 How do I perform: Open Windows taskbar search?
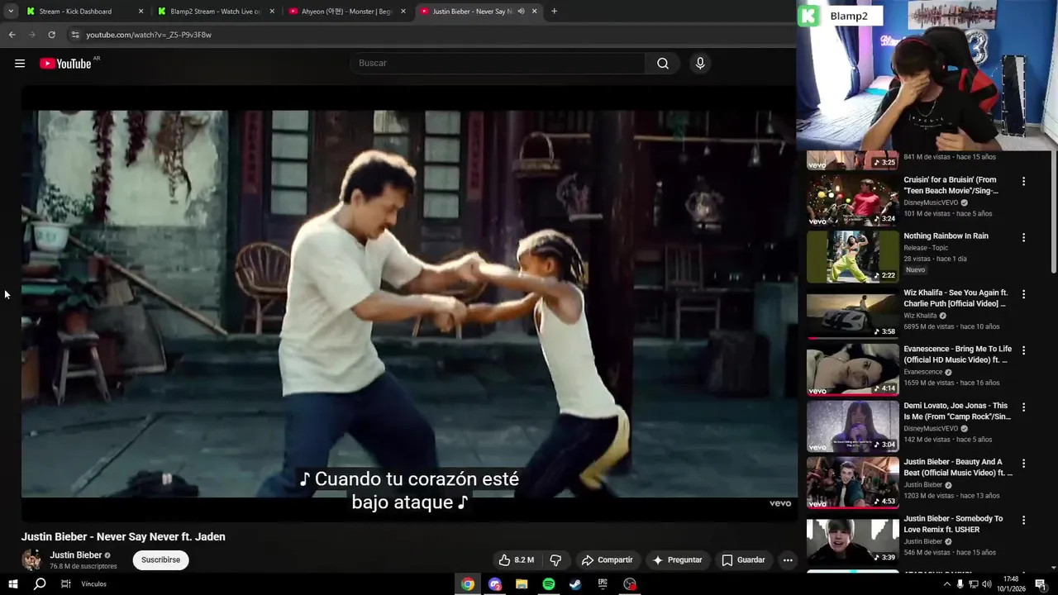point(40,584)
